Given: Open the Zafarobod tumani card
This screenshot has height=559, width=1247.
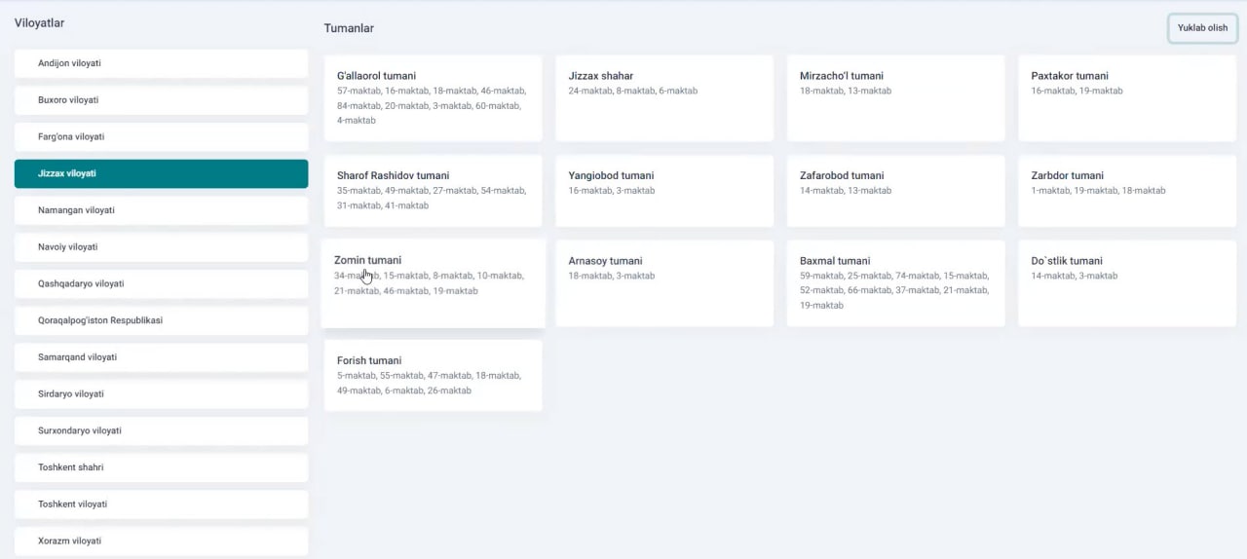Looking at the screenshot, I should click(896, 191).
